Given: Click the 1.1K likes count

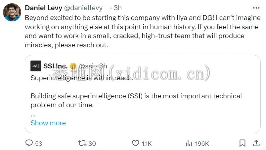Looking at the screenshot, I should [x=146, y=144].
